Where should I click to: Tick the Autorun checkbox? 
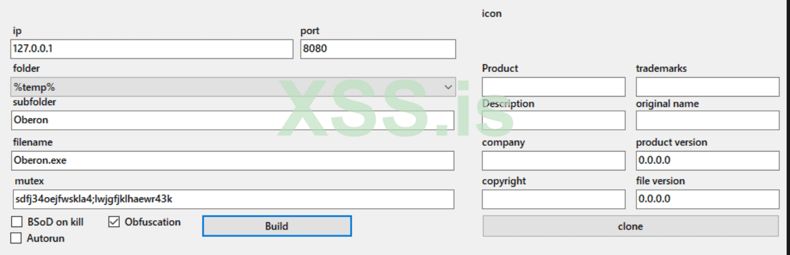pos(17,238)
